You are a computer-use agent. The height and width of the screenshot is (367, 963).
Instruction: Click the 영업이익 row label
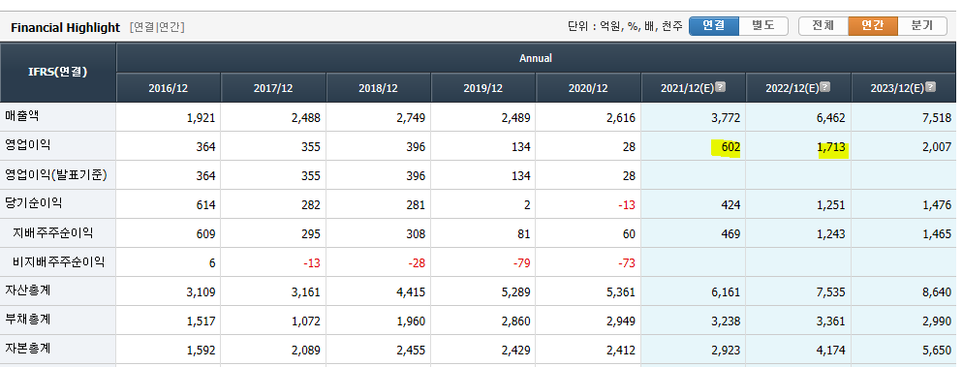point(28,145)
